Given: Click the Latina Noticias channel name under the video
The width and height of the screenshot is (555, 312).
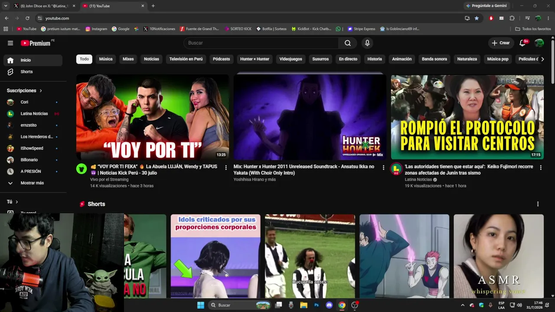Looking at the screenshot, I should (x=418, y=179).
